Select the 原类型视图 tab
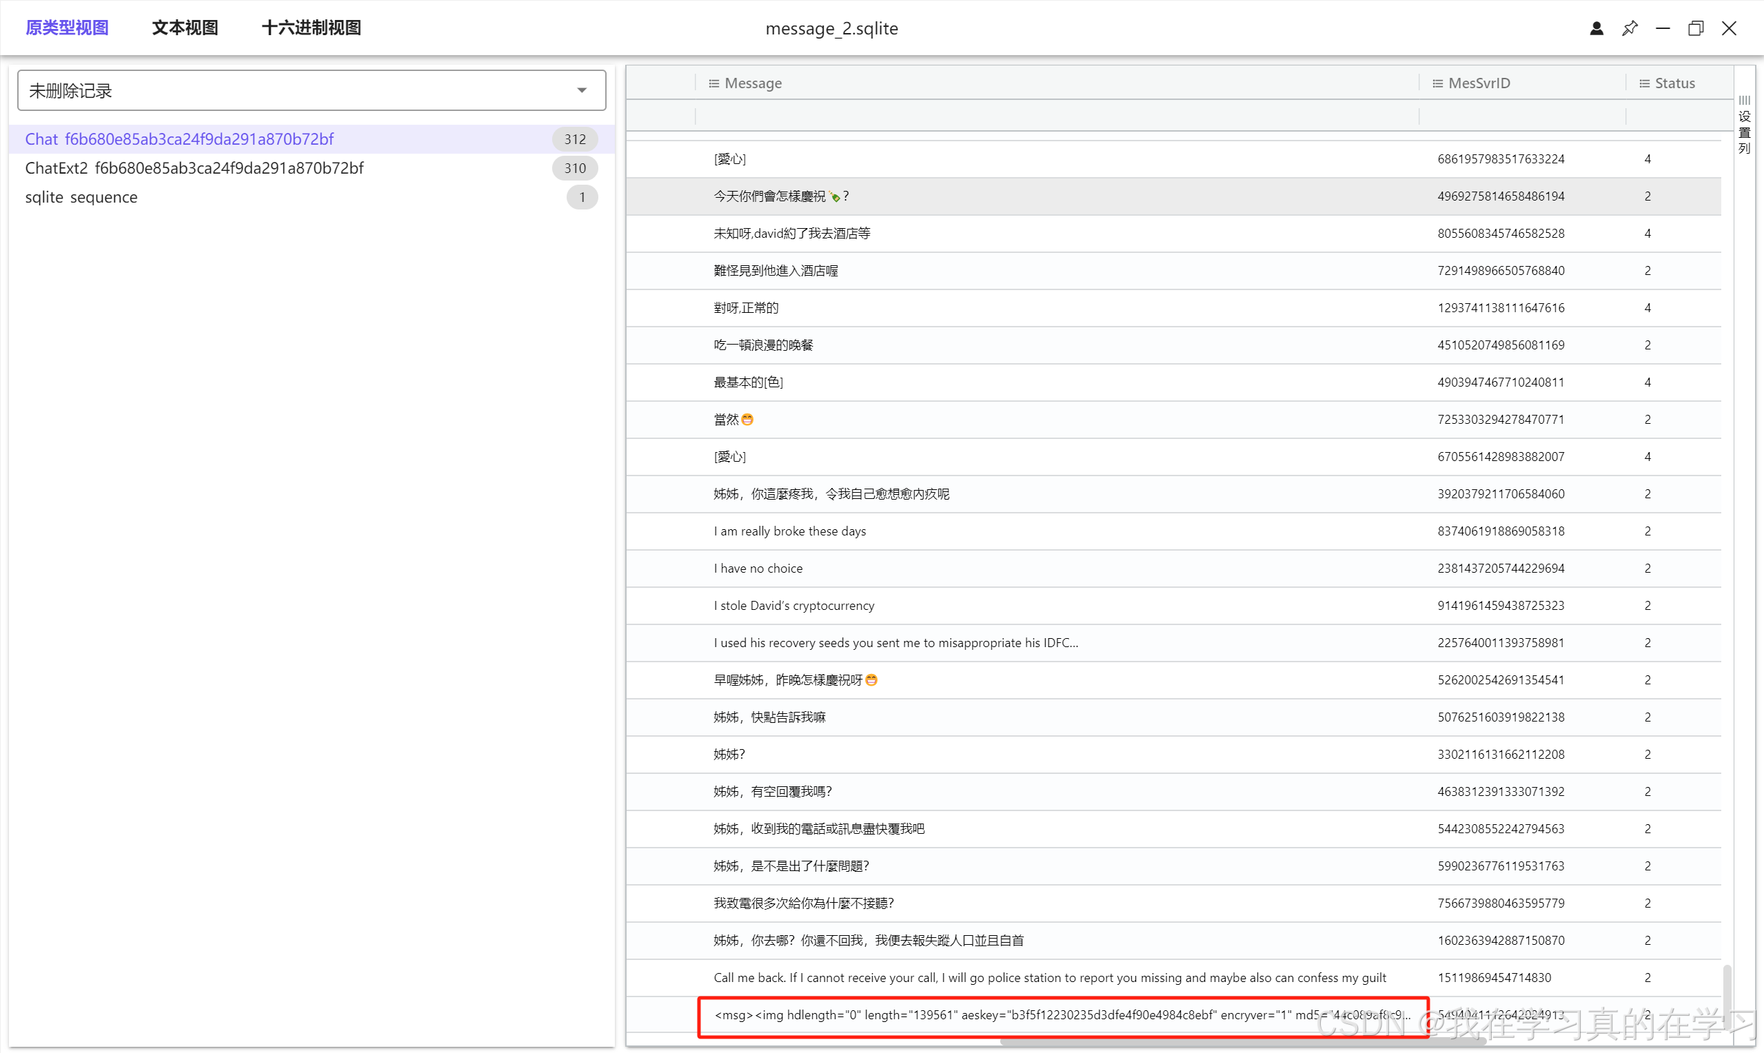Screen dimensions: 1764x1053 (67, 28)
